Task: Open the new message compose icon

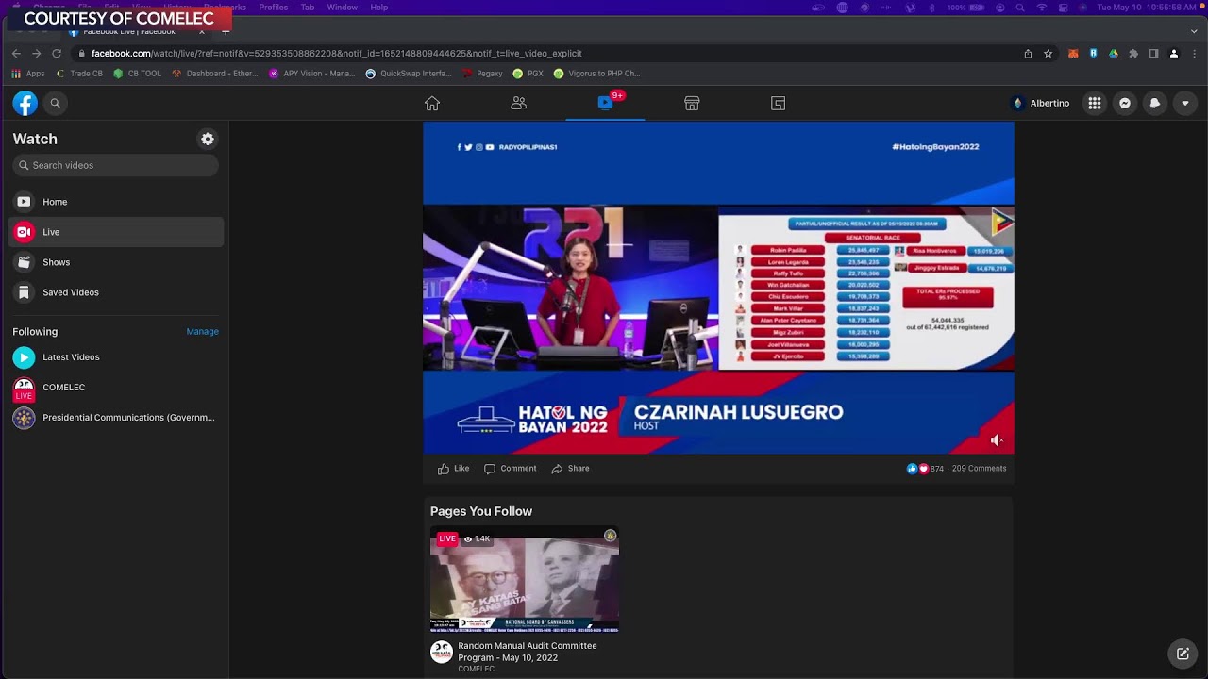Action: [x=1183, y=654]
